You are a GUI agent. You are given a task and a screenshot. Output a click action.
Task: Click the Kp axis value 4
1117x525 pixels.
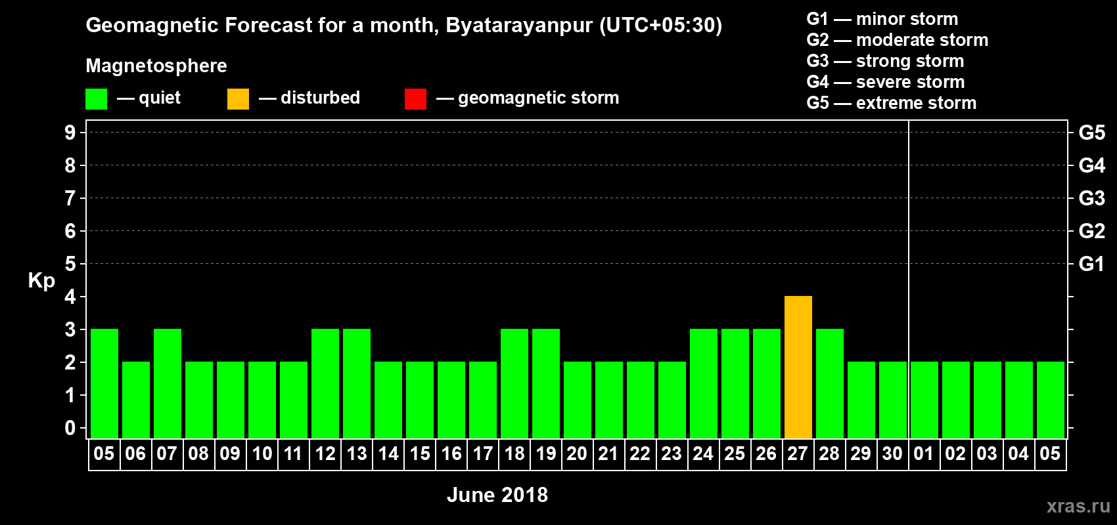tap(70, 297)
